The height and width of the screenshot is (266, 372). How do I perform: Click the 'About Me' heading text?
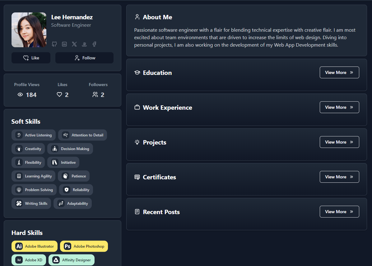(157, 17)
